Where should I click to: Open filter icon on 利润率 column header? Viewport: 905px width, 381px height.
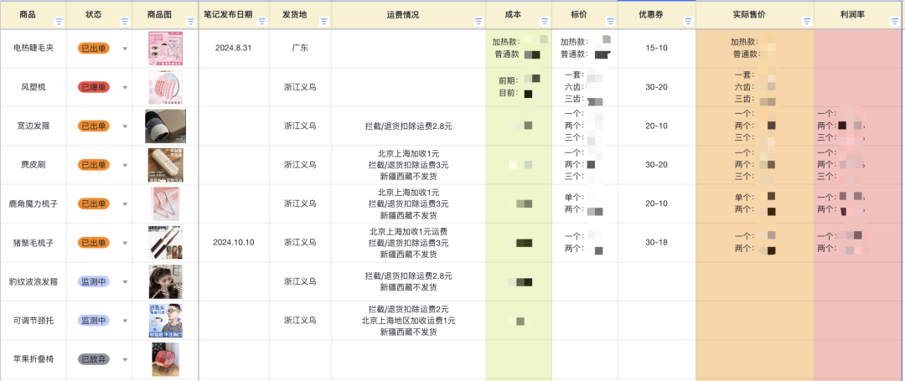click(x=895, y=21)
